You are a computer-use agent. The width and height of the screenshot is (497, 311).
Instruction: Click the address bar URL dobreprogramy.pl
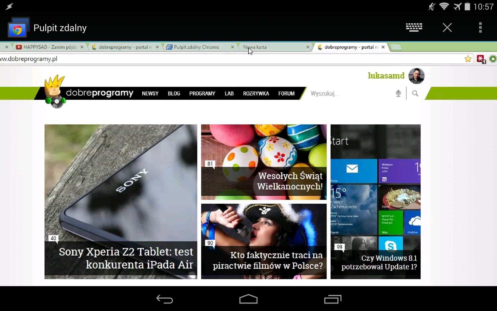tap(29, 59)
